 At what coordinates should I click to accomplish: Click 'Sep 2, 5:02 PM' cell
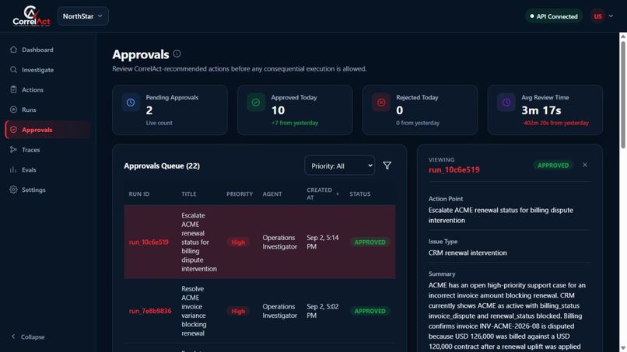[323, 311]
